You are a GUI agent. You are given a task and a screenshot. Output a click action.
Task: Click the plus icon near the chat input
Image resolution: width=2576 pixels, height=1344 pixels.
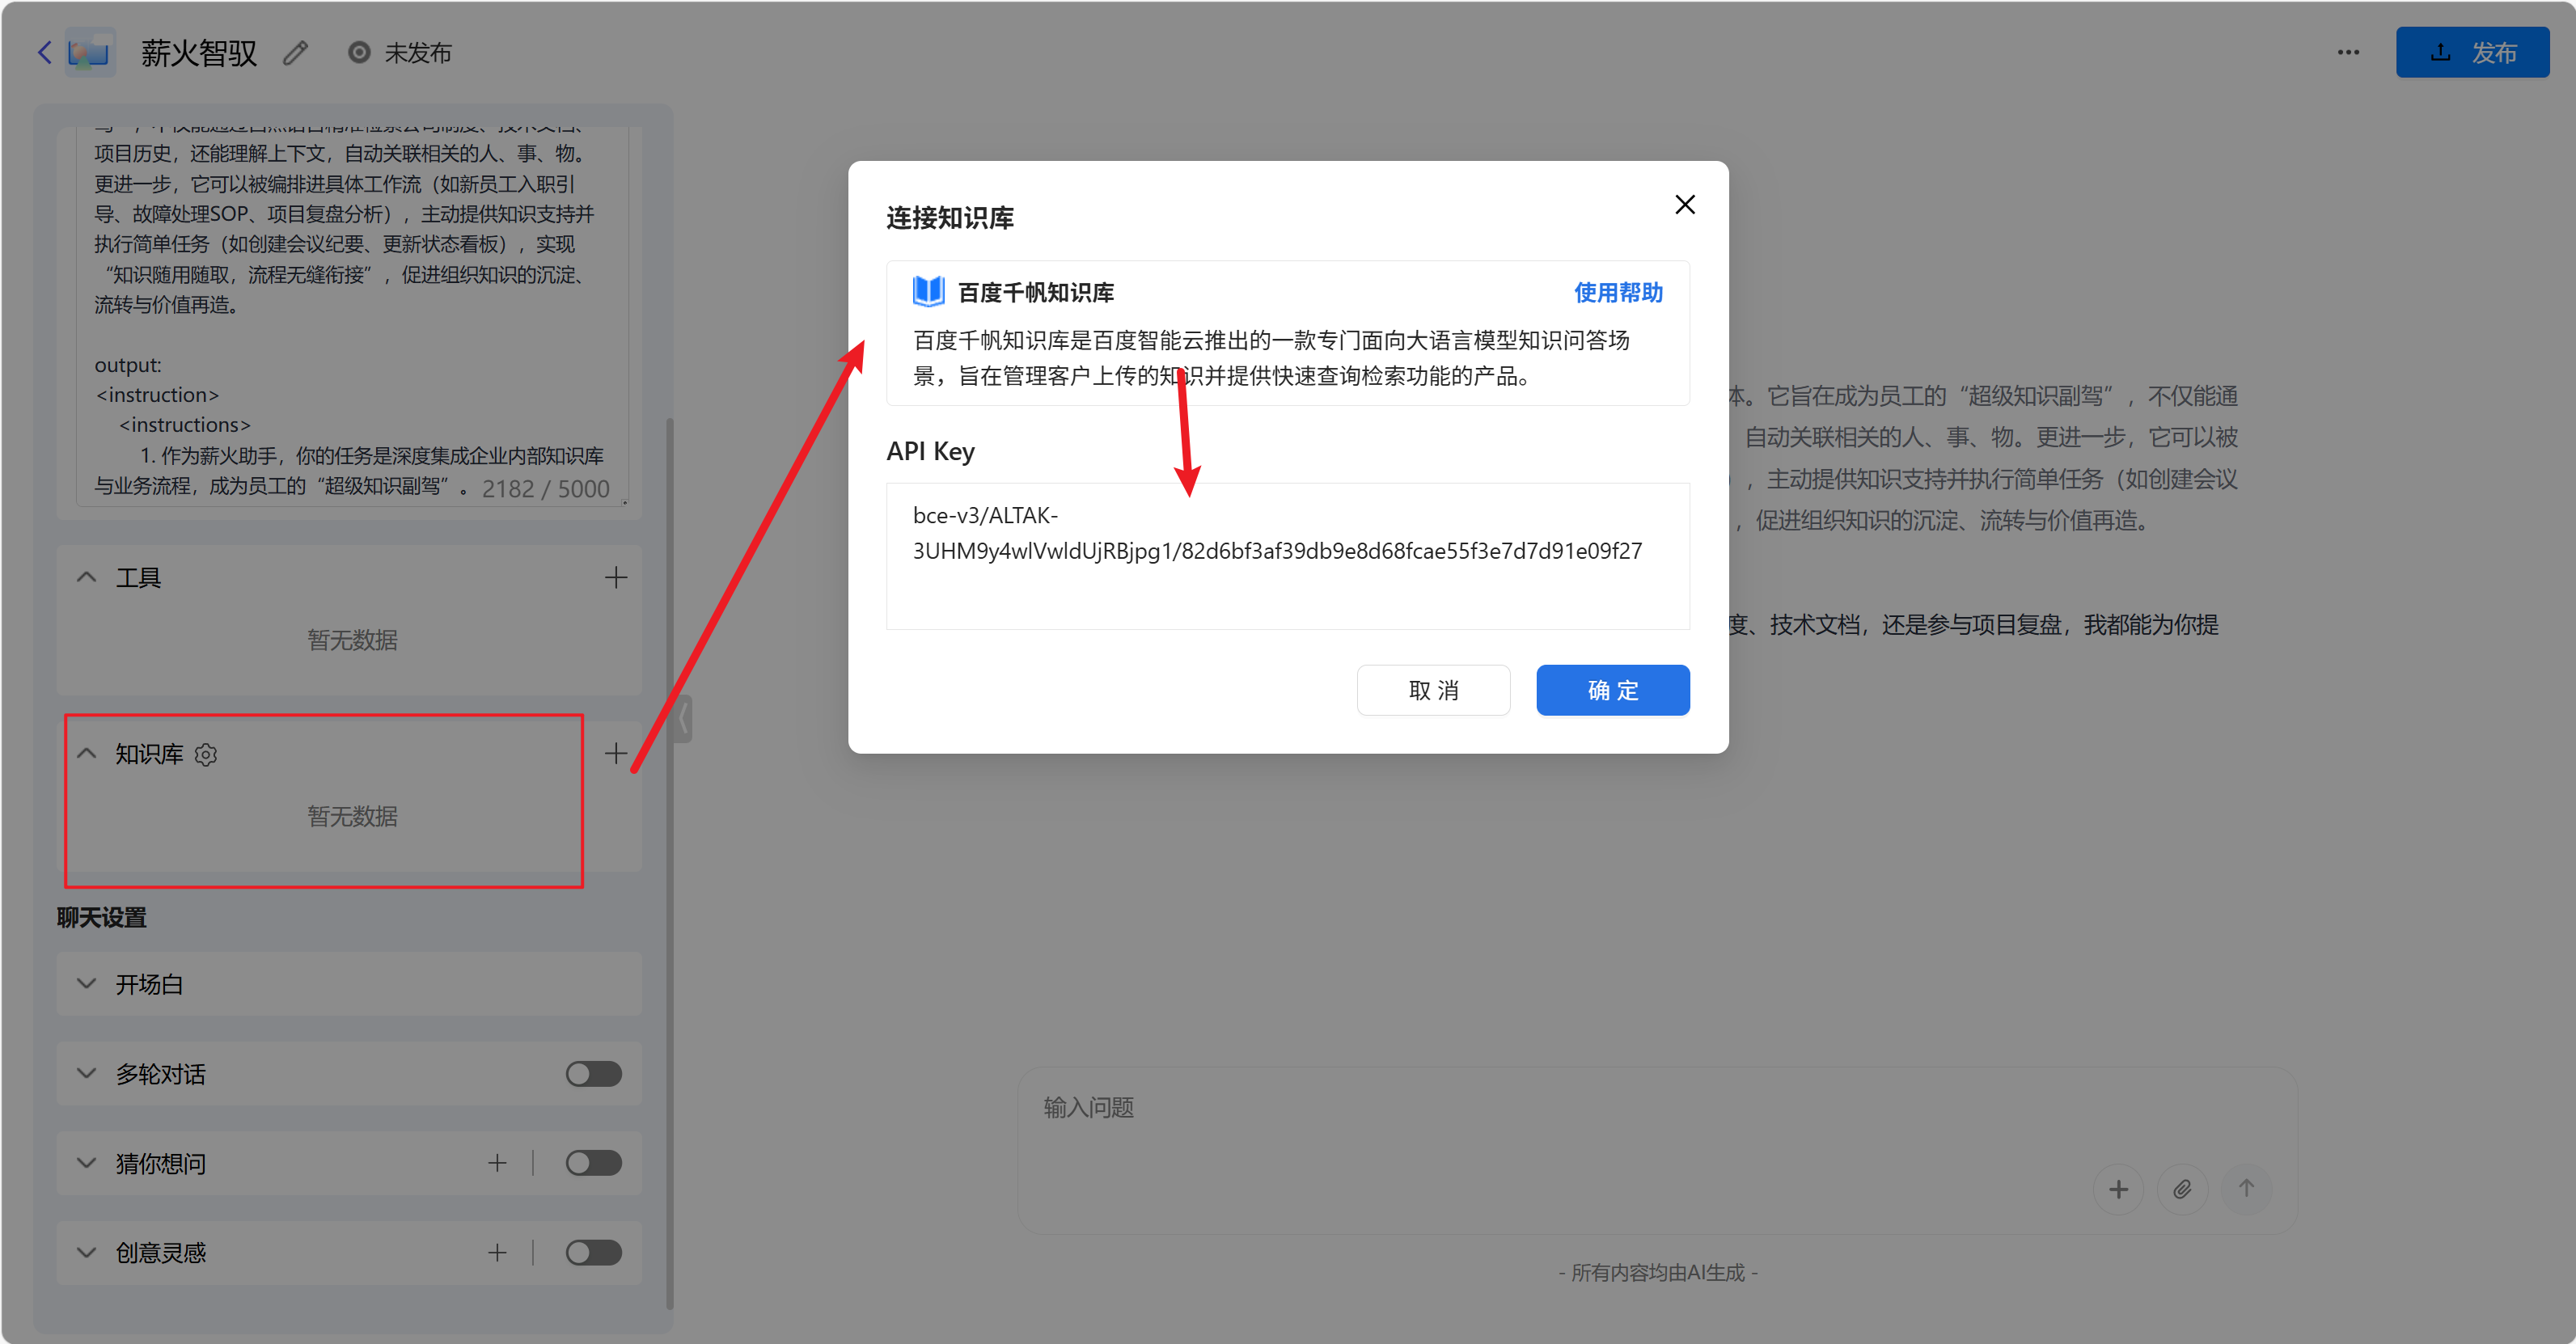(2120, 1189)
